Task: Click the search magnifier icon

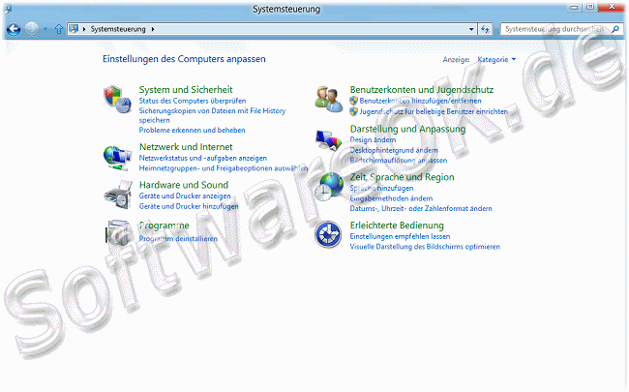Action: (x=615, y=29)
